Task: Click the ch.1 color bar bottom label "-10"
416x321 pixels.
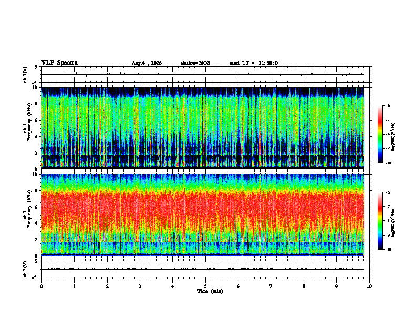Action: tap(388, 163)
